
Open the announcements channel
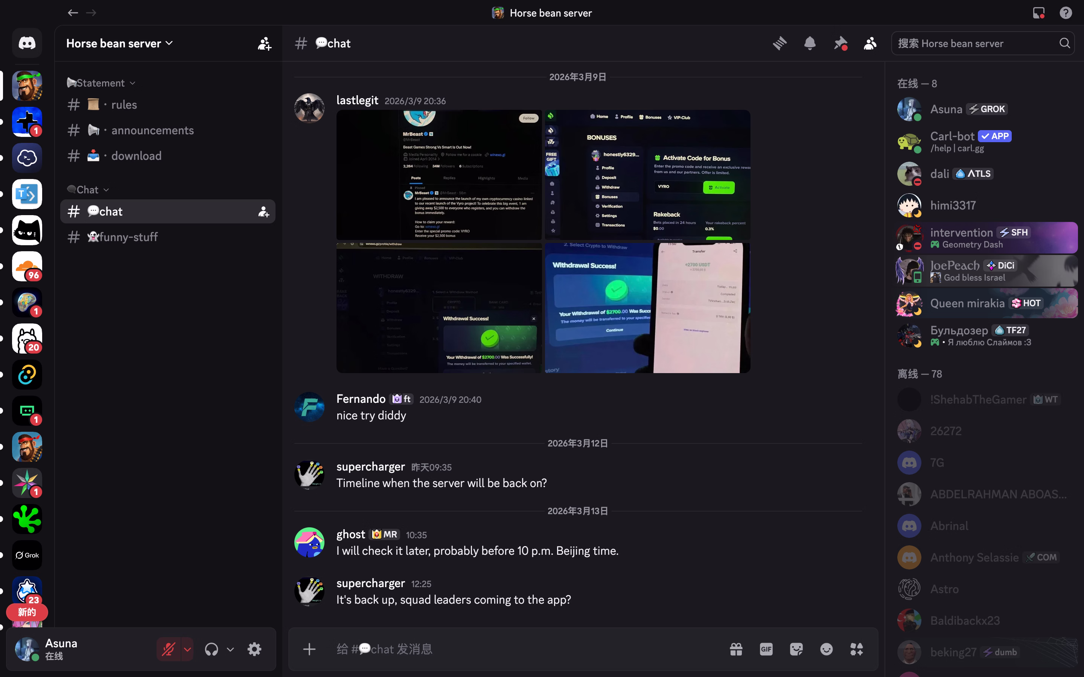pyautogui.click(x=167, y=130)
